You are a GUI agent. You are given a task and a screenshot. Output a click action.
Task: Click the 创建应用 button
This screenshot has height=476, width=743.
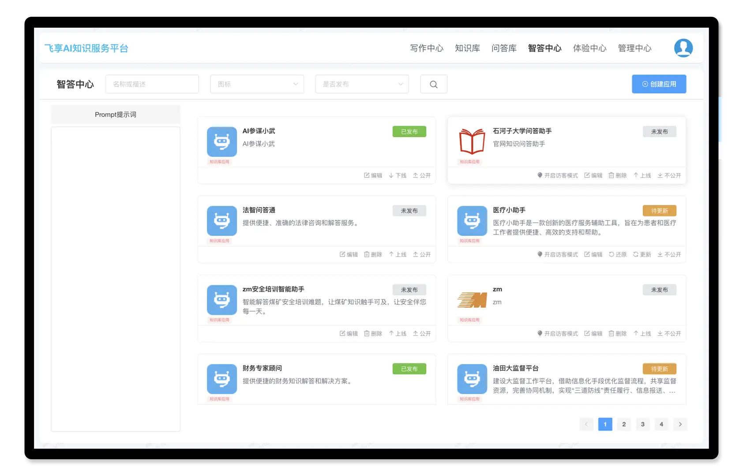coord(659,84)
